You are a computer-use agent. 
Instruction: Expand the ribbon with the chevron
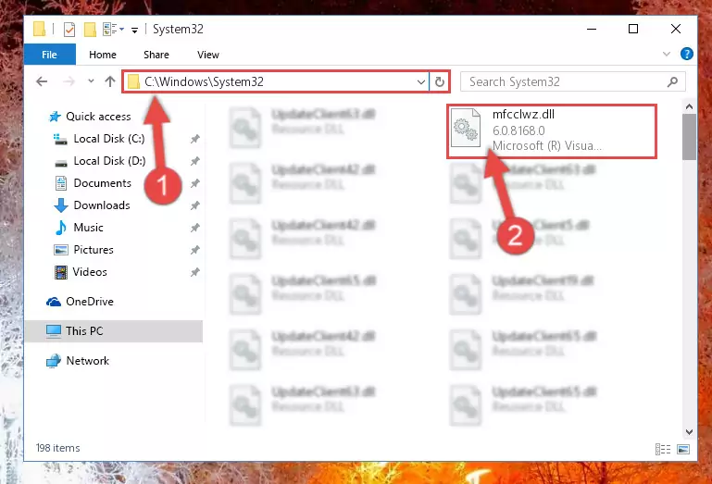click(666, 54)
